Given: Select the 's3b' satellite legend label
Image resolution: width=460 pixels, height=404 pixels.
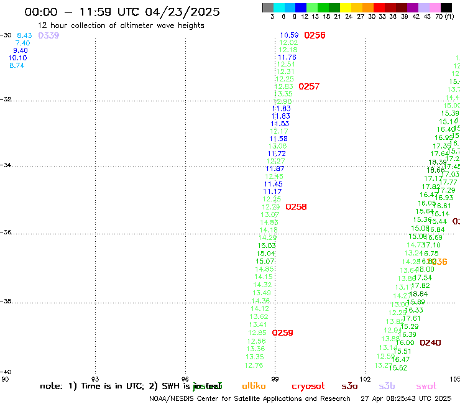Looking at the screenshot, I should pyautogui.click(x=387, y=386).
